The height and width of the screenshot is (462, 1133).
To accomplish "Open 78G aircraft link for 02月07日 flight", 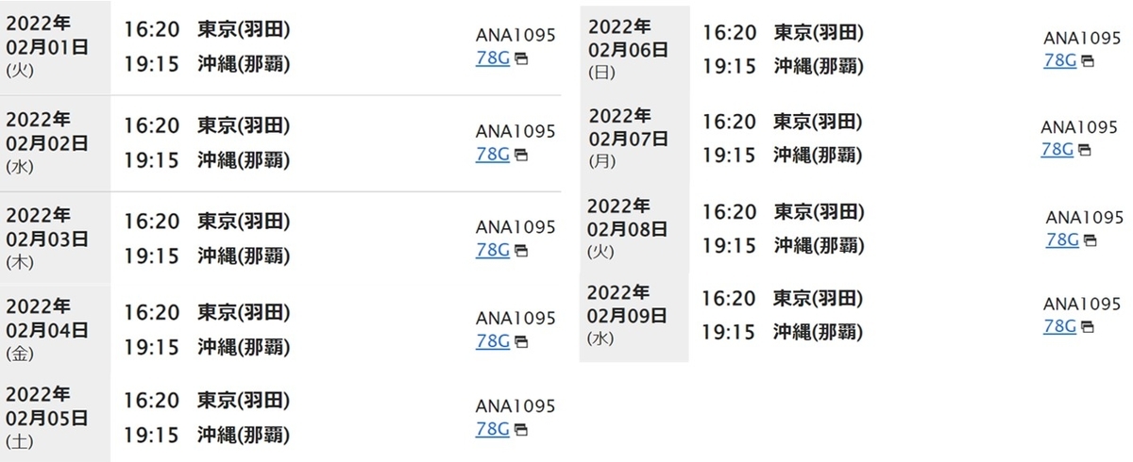I will click(x=1057, y=149).
